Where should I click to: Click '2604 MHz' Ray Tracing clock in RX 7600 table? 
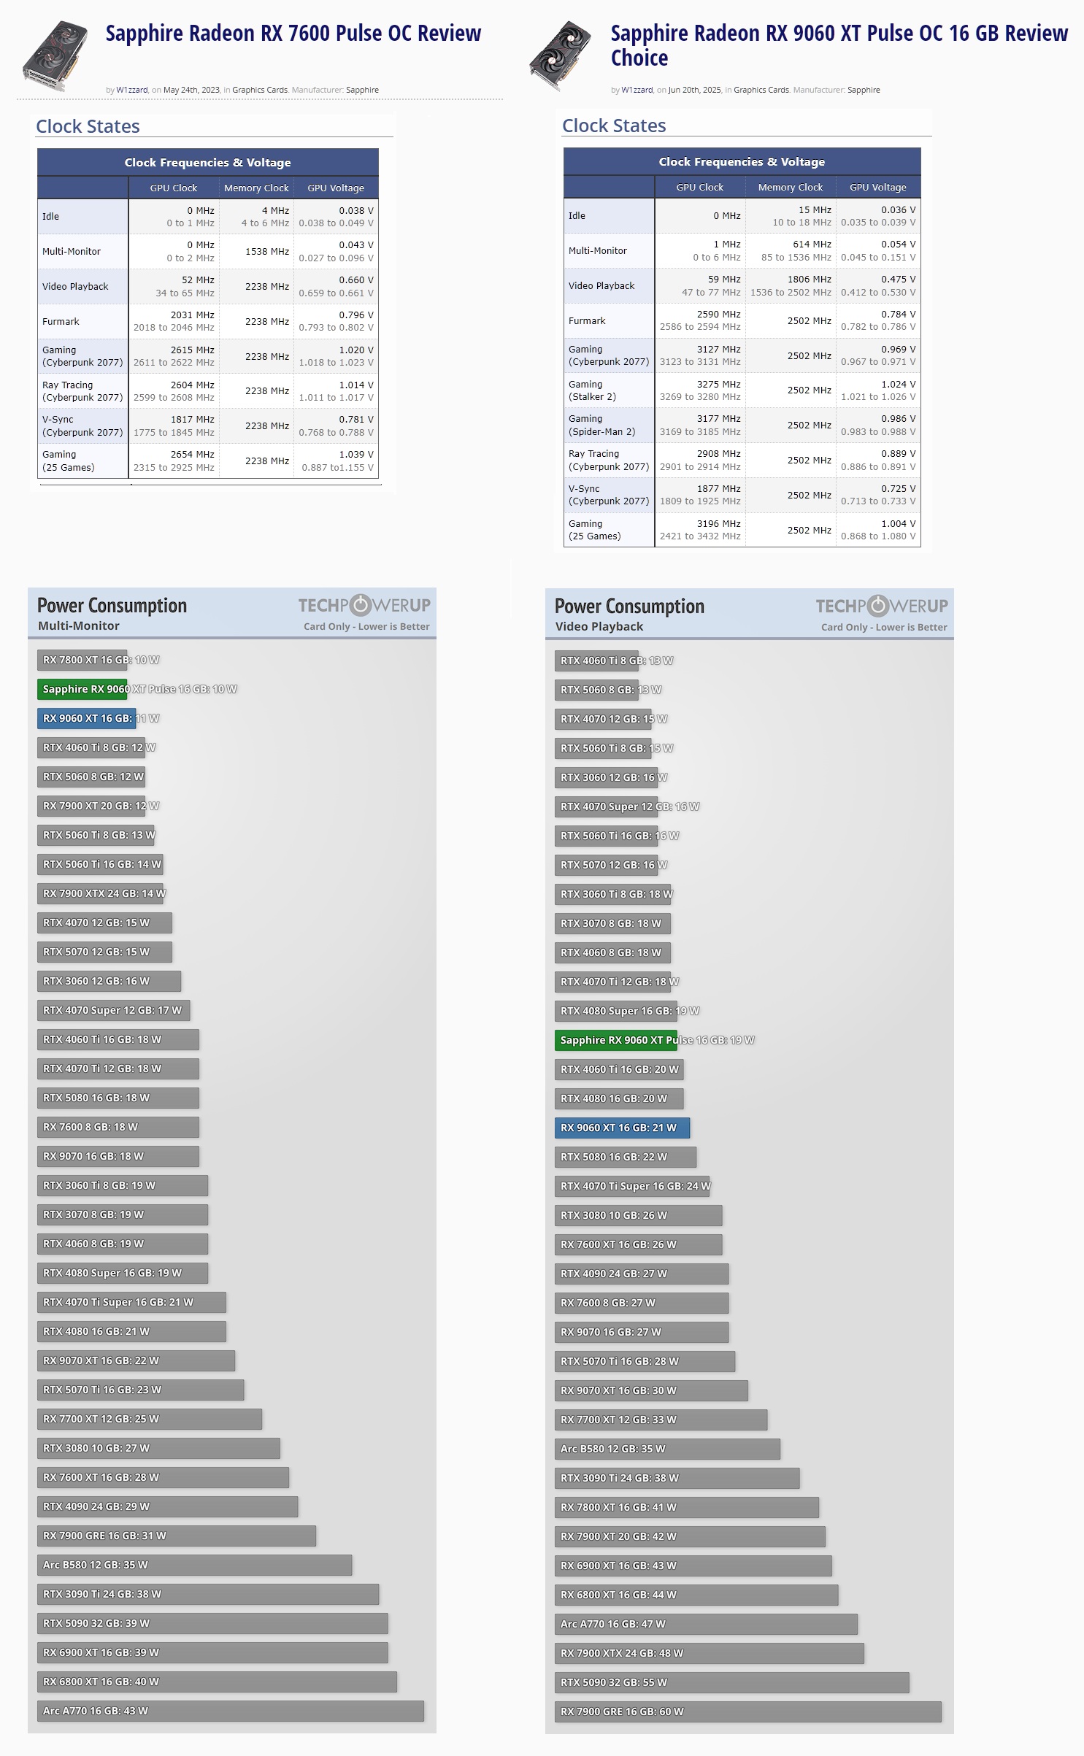point(193,385)
